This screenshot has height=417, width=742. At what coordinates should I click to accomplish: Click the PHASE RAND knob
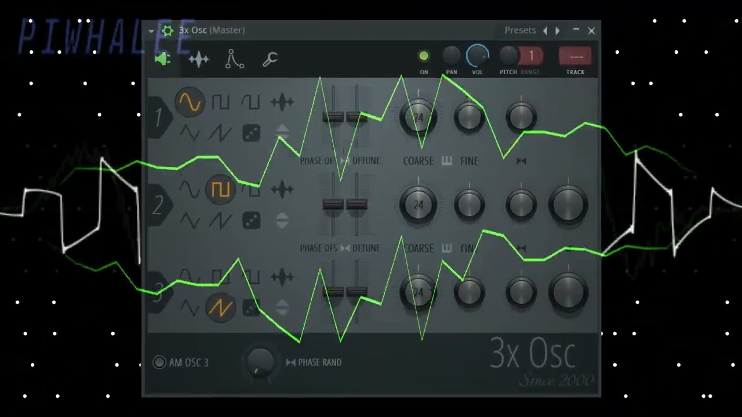[260, 361]
